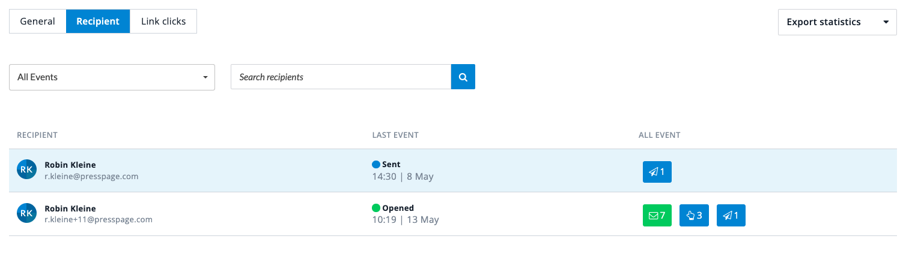Click RK avatar for r.kleine@presspage.com
Viewport: 912px width, 263px height.
click(26, 170)
